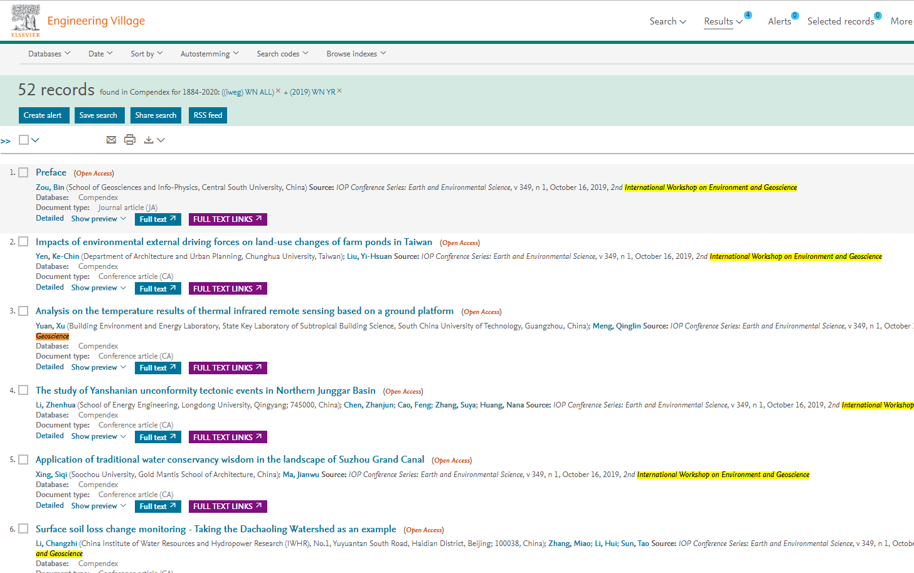Go to Engineering Village home link
This screenshot has height=573, width=914.
[x=96, y=21]
